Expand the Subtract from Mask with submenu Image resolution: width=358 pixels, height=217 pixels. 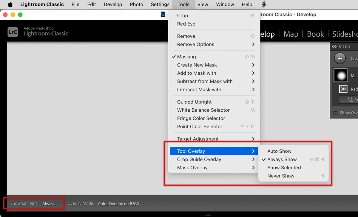pyautogui.click(x=214, y=81)
